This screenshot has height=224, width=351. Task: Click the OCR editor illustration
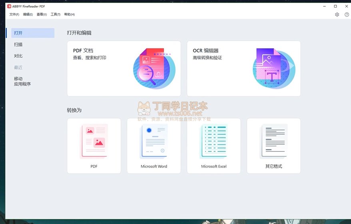tap(274, 69)
